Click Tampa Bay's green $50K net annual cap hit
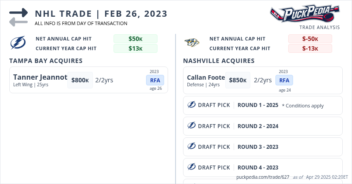The height and width of the screenshot is (184, 352). point(135,39)
